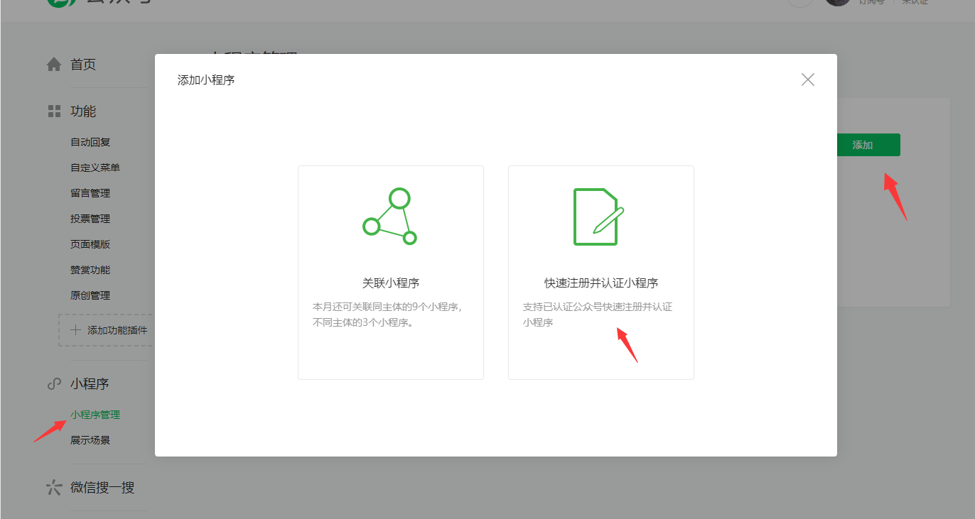Click the home icon beside 首页
The width and height of the screenshot is (975, 519).
point(54,65)
